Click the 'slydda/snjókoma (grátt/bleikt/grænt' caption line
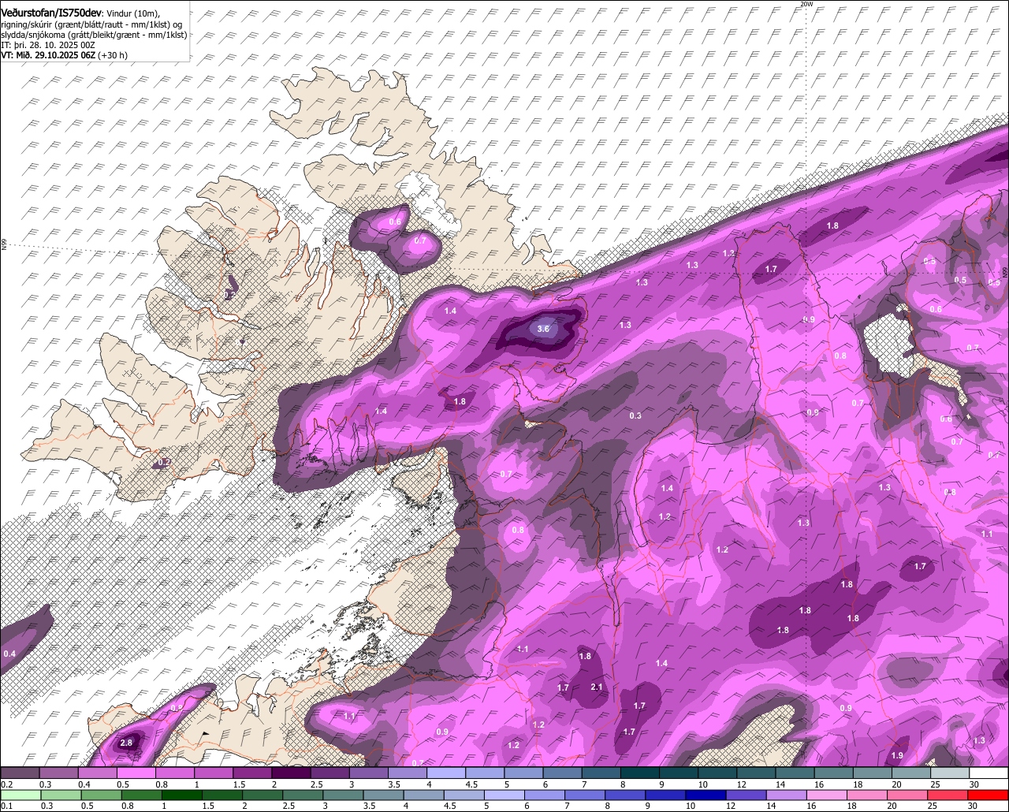This screenshot has width=1009, height=812. [94, 35]
